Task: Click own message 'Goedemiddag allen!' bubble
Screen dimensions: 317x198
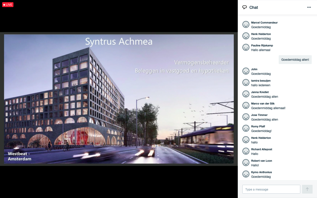Action: point(295,60)
